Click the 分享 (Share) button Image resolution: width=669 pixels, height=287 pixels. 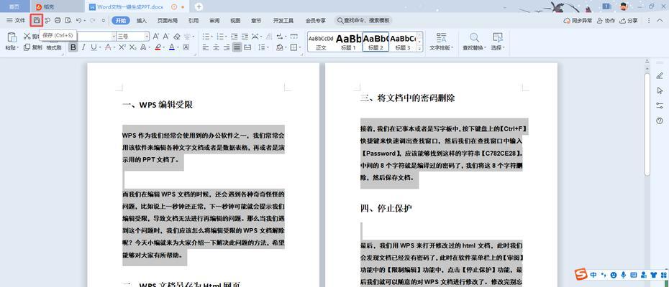point(629,20)
